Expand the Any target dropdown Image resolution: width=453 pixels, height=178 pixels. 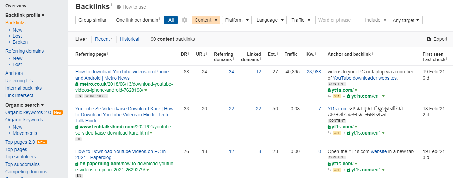(x=406, y=20)
